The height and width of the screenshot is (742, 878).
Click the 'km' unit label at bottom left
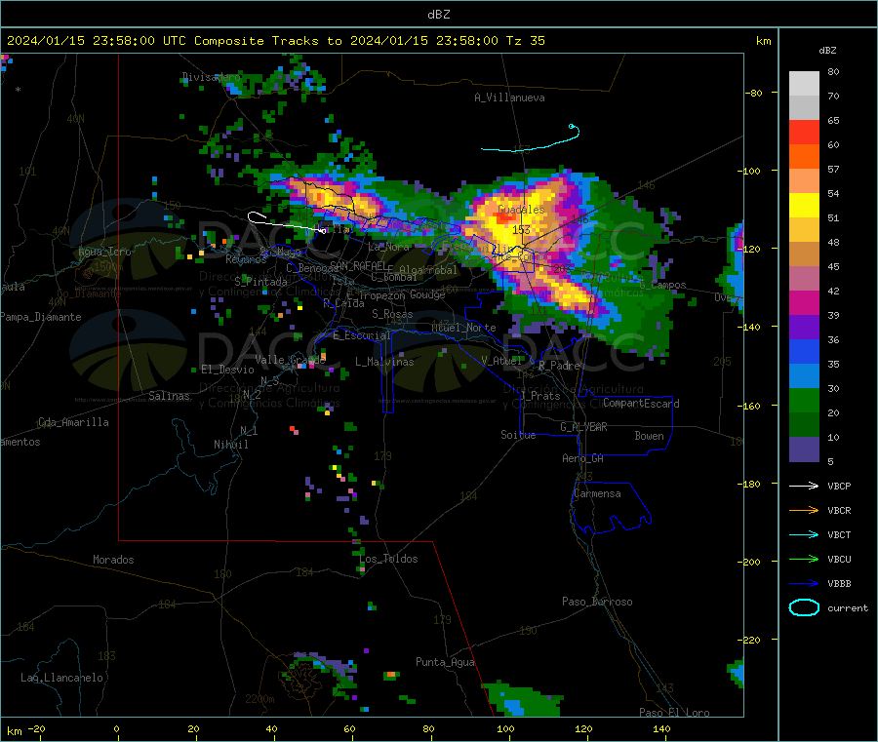[15, 731]
